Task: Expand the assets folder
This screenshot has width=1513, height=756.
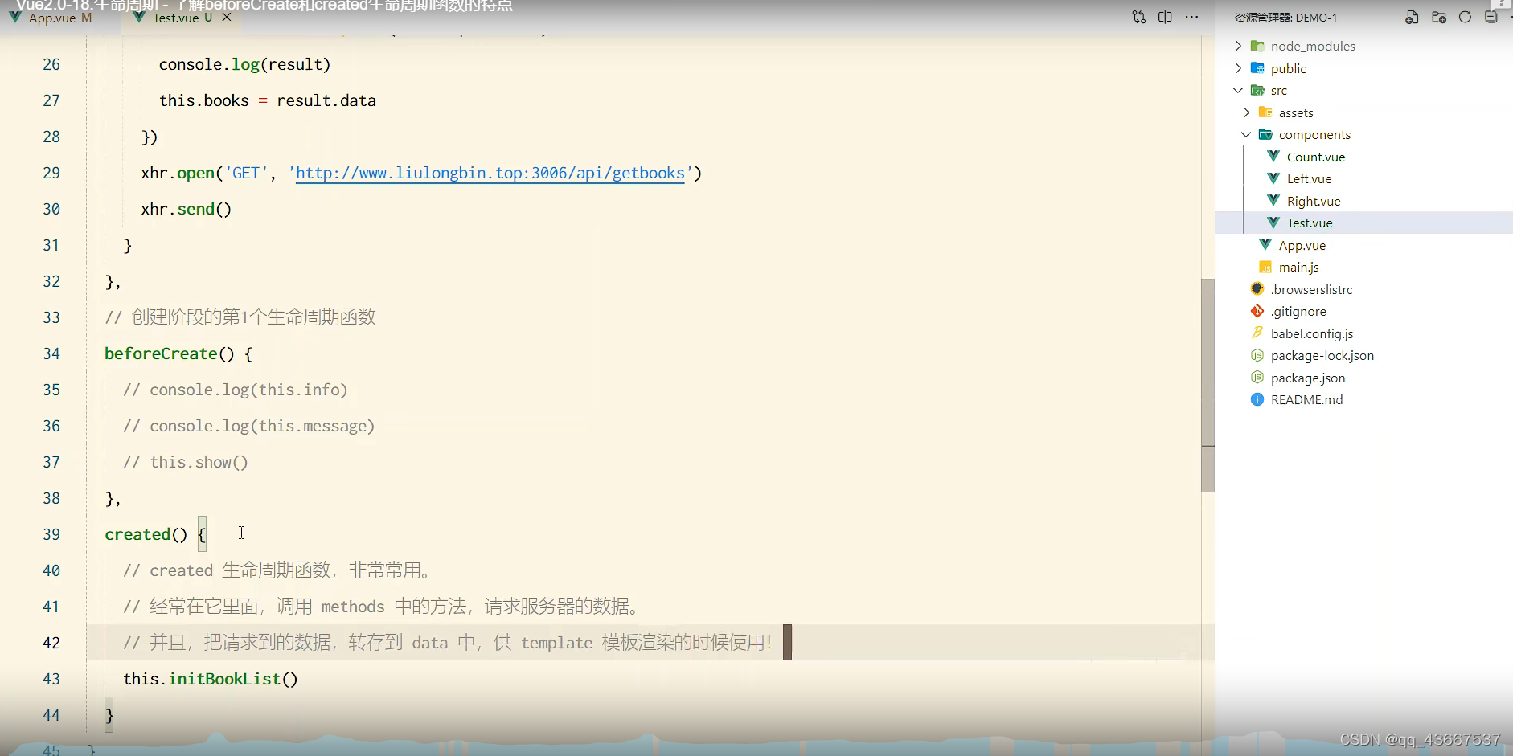Action: pos(1246,112)
